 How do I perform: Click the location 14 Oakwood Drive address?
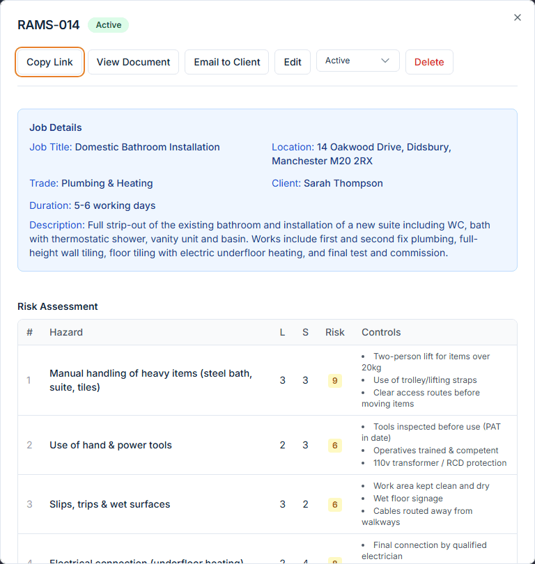tap(362, 154)
